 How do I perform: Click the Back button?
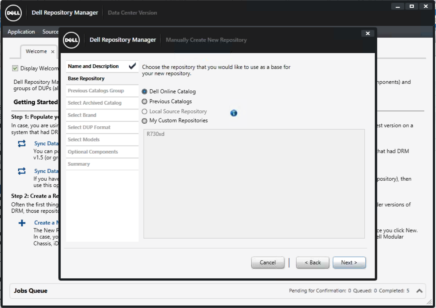click(x=312, y=262)
